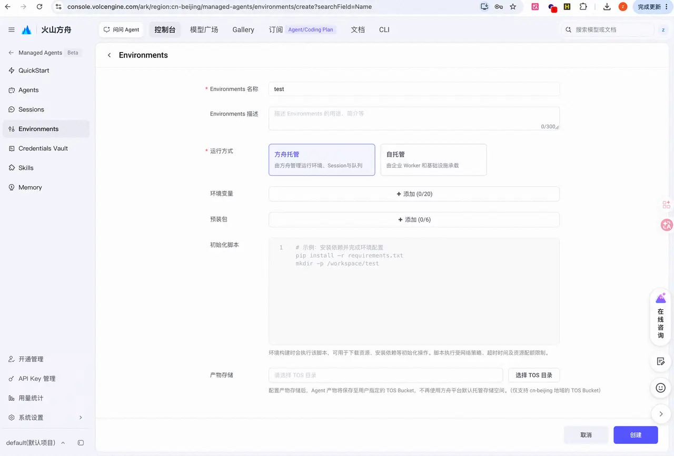This screenshot has width=674, height=456.
Task: Add a pre-installed package
Action: 414,220
